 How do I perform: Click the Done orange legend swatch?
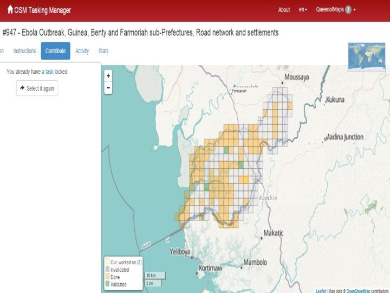[107, 276]
